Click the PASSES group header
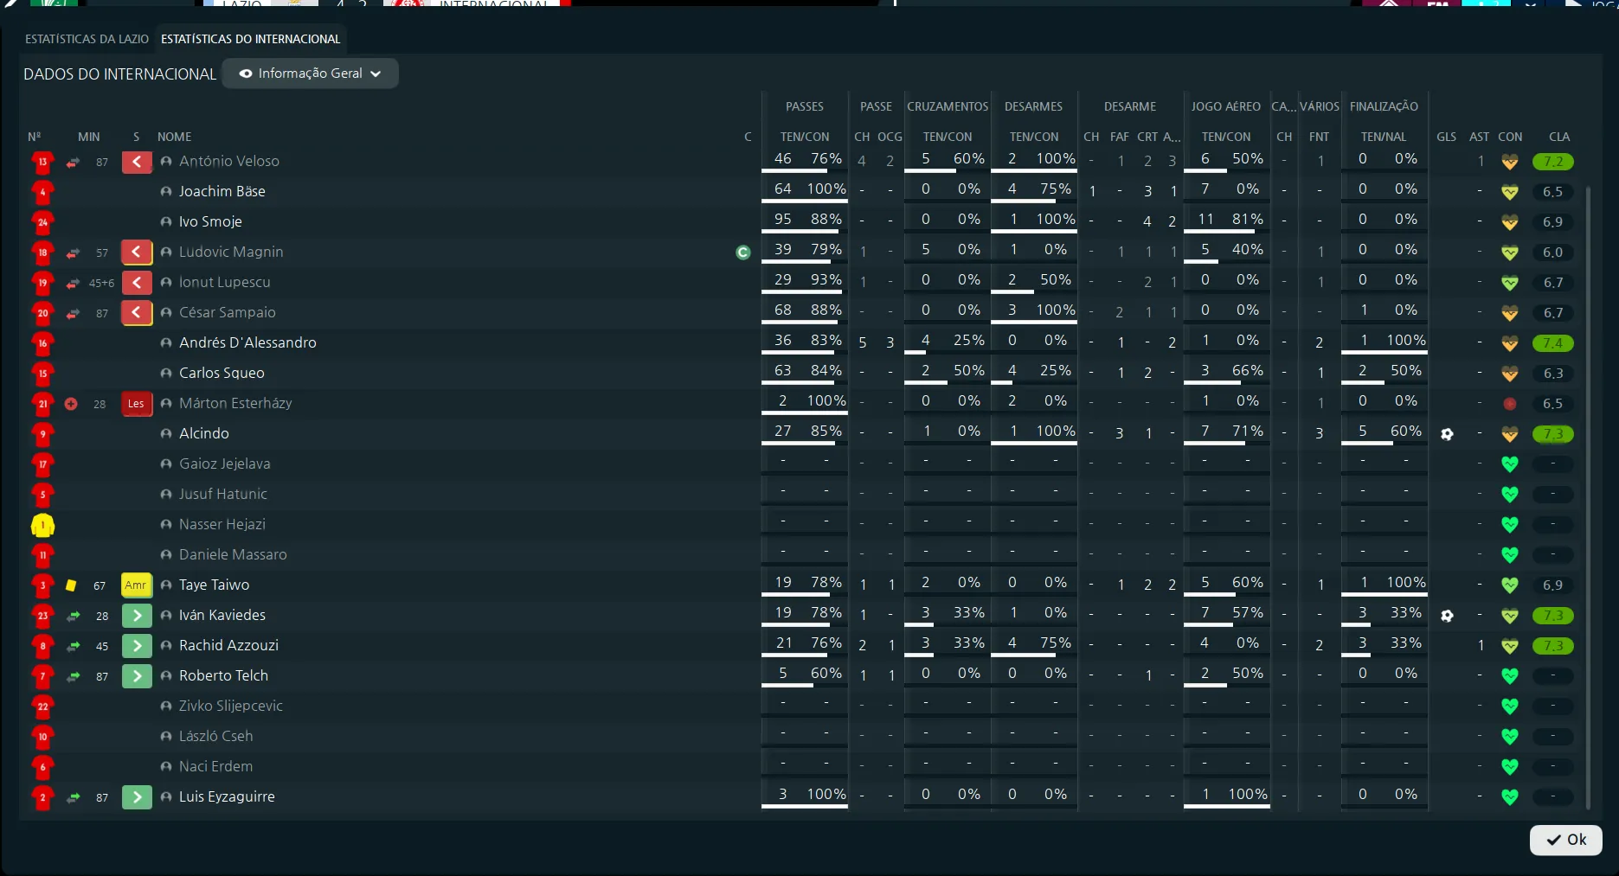 [805, 106]
